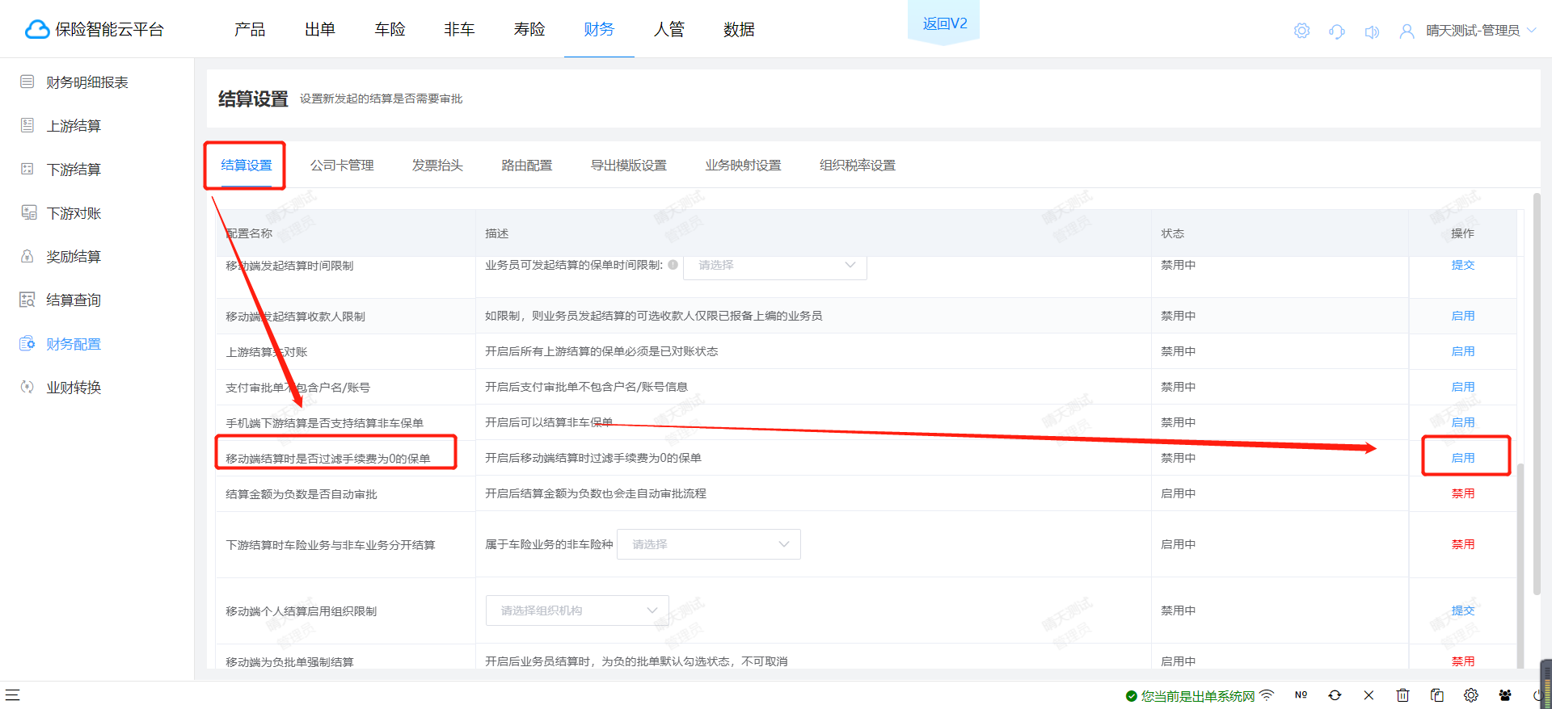
Task: Expand the 晴天测试-管理员 account menu
Action: coord(1480,31)
